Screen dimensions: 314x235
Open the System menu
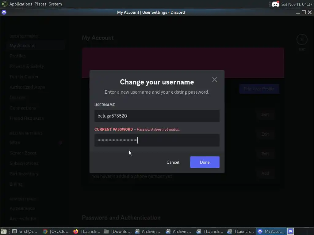point(55,4)
